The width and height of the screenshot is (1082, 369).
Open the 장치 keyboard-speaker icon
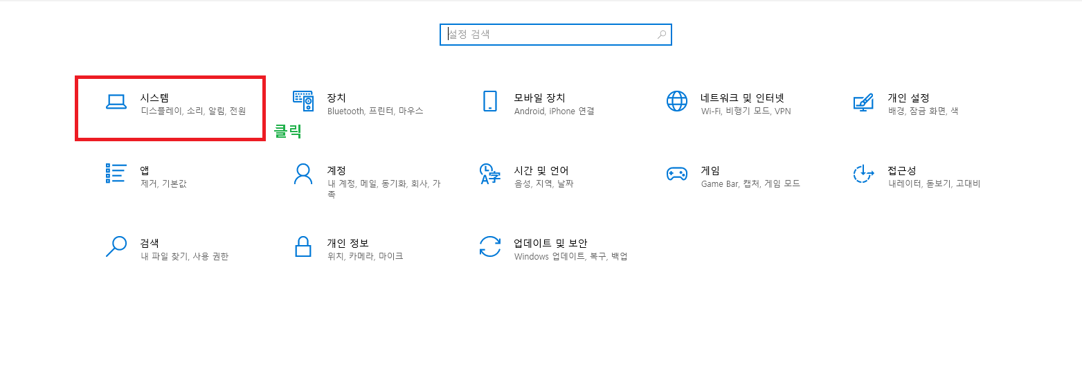click(303, 101)
